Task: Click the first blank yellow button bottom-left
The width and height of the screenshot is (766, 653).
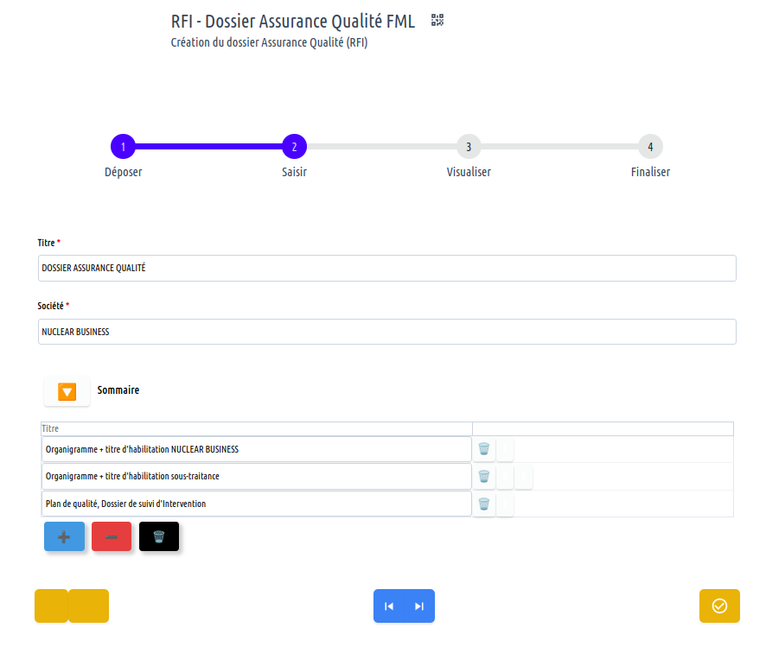Action: click(x=51, y=606)
